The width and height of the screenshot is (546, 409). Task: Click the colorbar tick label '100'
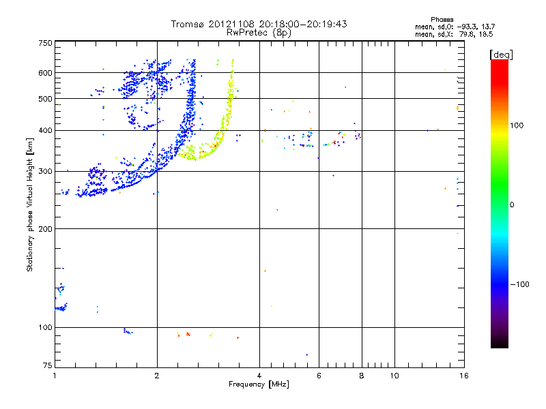[517, 125]
